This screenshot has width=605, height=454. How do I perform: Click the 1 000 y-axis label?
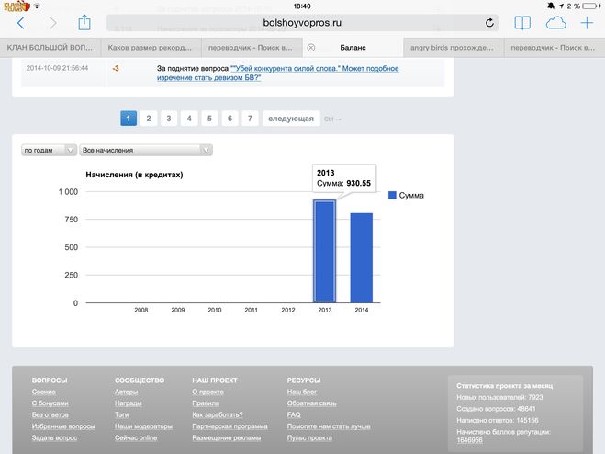coord(68,192)
